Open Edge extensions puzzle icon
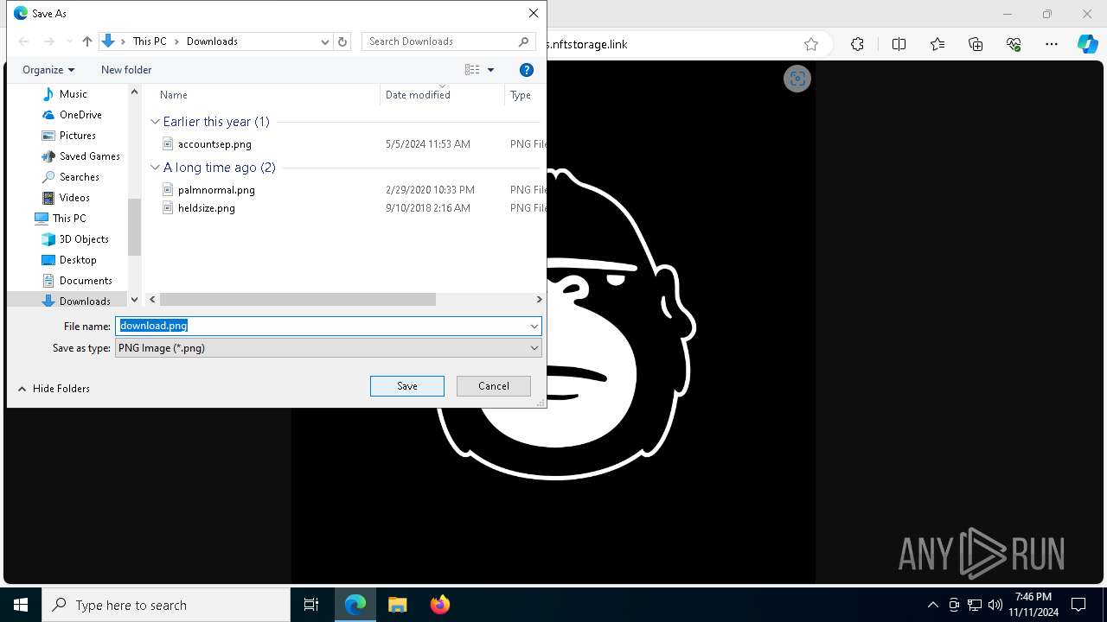Viewport: 1107px width, 622px height. pyautogui.click(x=857, y=44)
